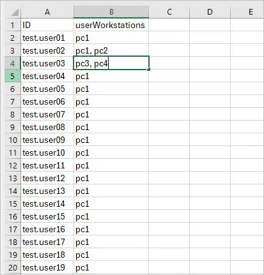Viewport: 264px width, 275px height.
Task: Select cell containing test.user03
Action: pyautogui.click(x=47, y=63)
